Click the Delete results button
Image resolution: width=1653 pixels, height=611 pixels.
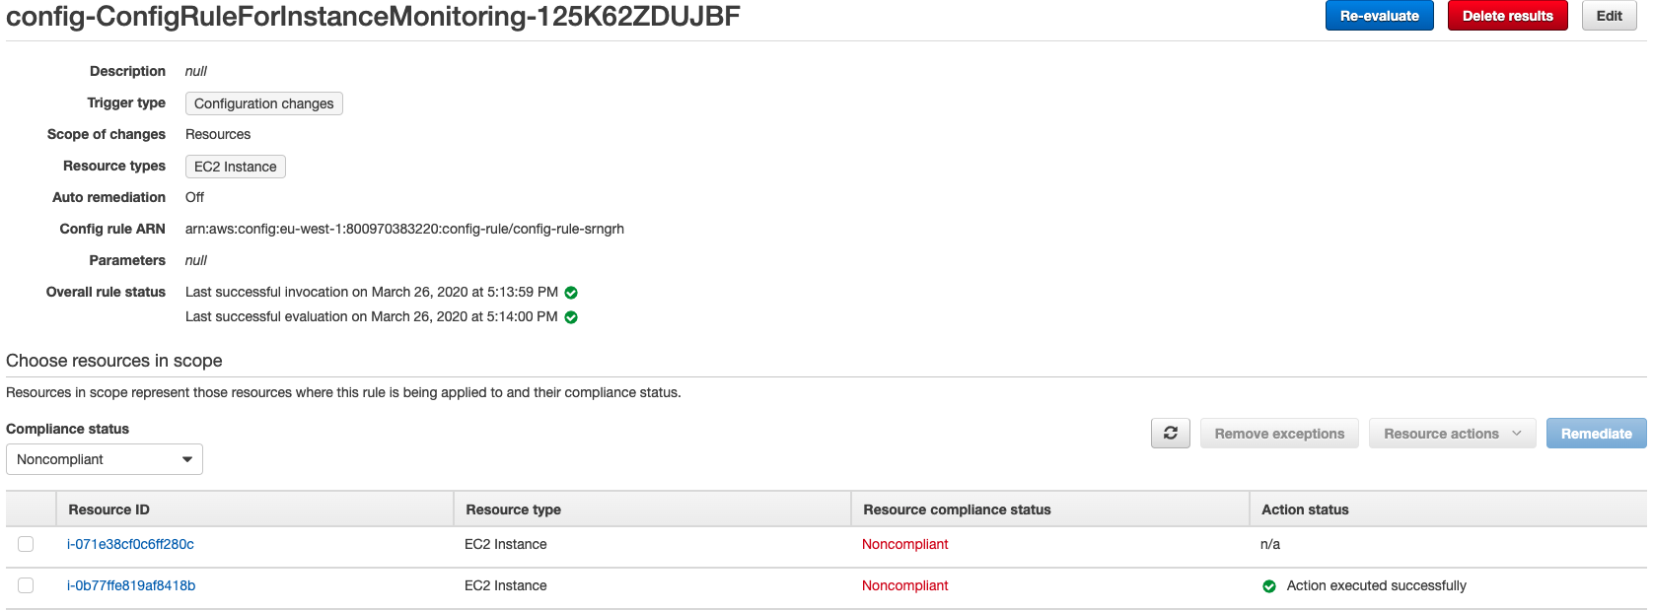pos(1507,16)
